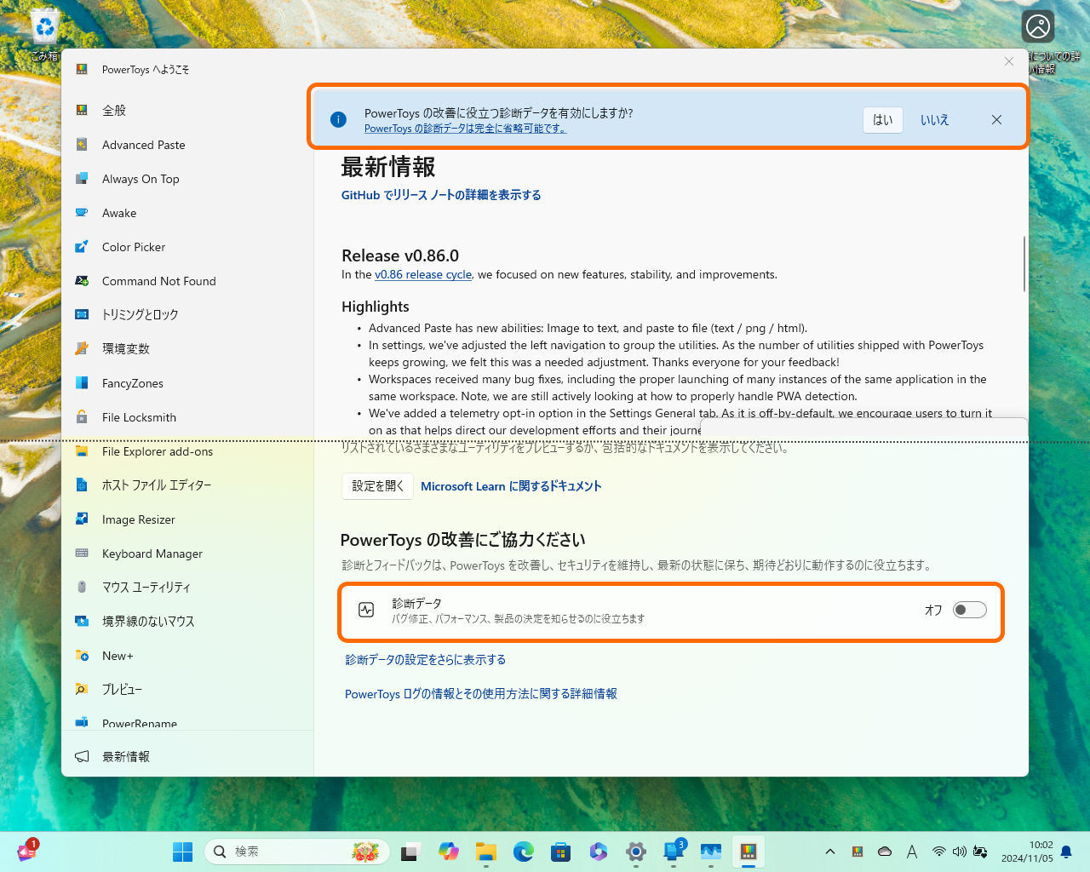Dismiss the diagnostic data info bar
Image resolution: width=1090 pixels, height=872 pixels.
point(996,120)
